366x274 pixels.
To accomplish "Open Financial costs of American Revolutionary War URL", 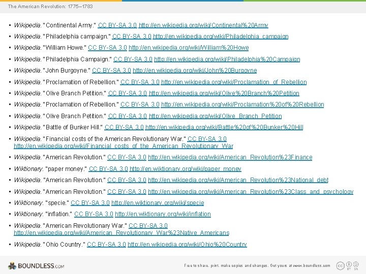I will (x=124, y=146).
